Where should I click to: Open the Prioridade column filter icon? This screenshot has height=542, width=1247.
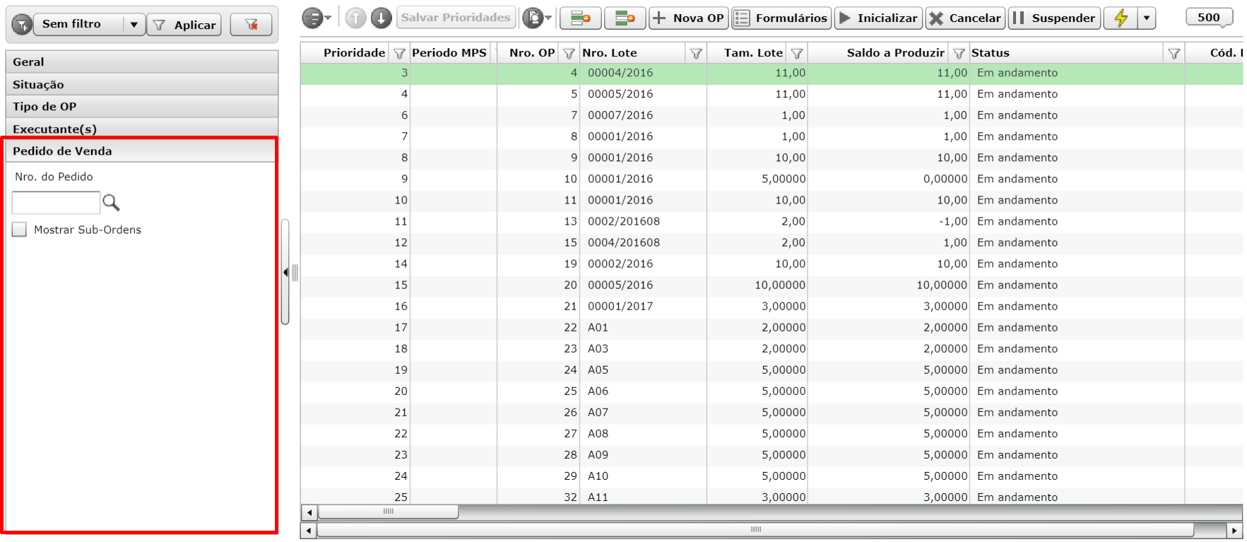click(399, 53)
